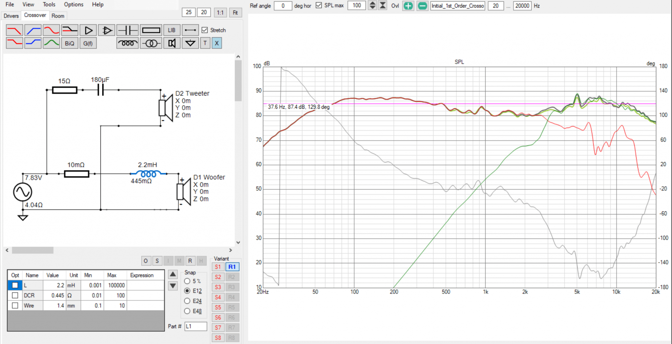Click schematic scrollbar left arrow
Image resolution: width=672 pixels, height=344 pixels.
click(7, 250)
